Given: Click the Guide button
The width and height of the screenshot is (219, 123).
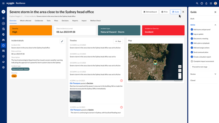Looking at the screenshot, I should [x=176, y=12].
